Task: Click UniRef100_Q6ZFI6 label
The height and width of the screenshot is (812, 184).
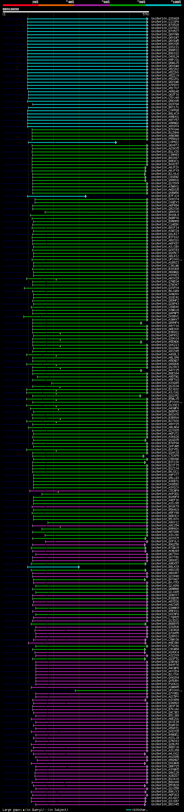Action: [x=165, y=94]
